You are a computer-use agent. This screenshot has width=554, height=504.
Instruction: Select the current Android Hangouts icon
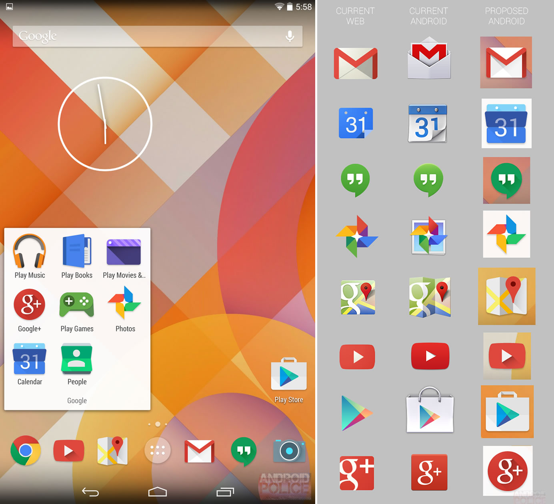(x=428, y=180)
